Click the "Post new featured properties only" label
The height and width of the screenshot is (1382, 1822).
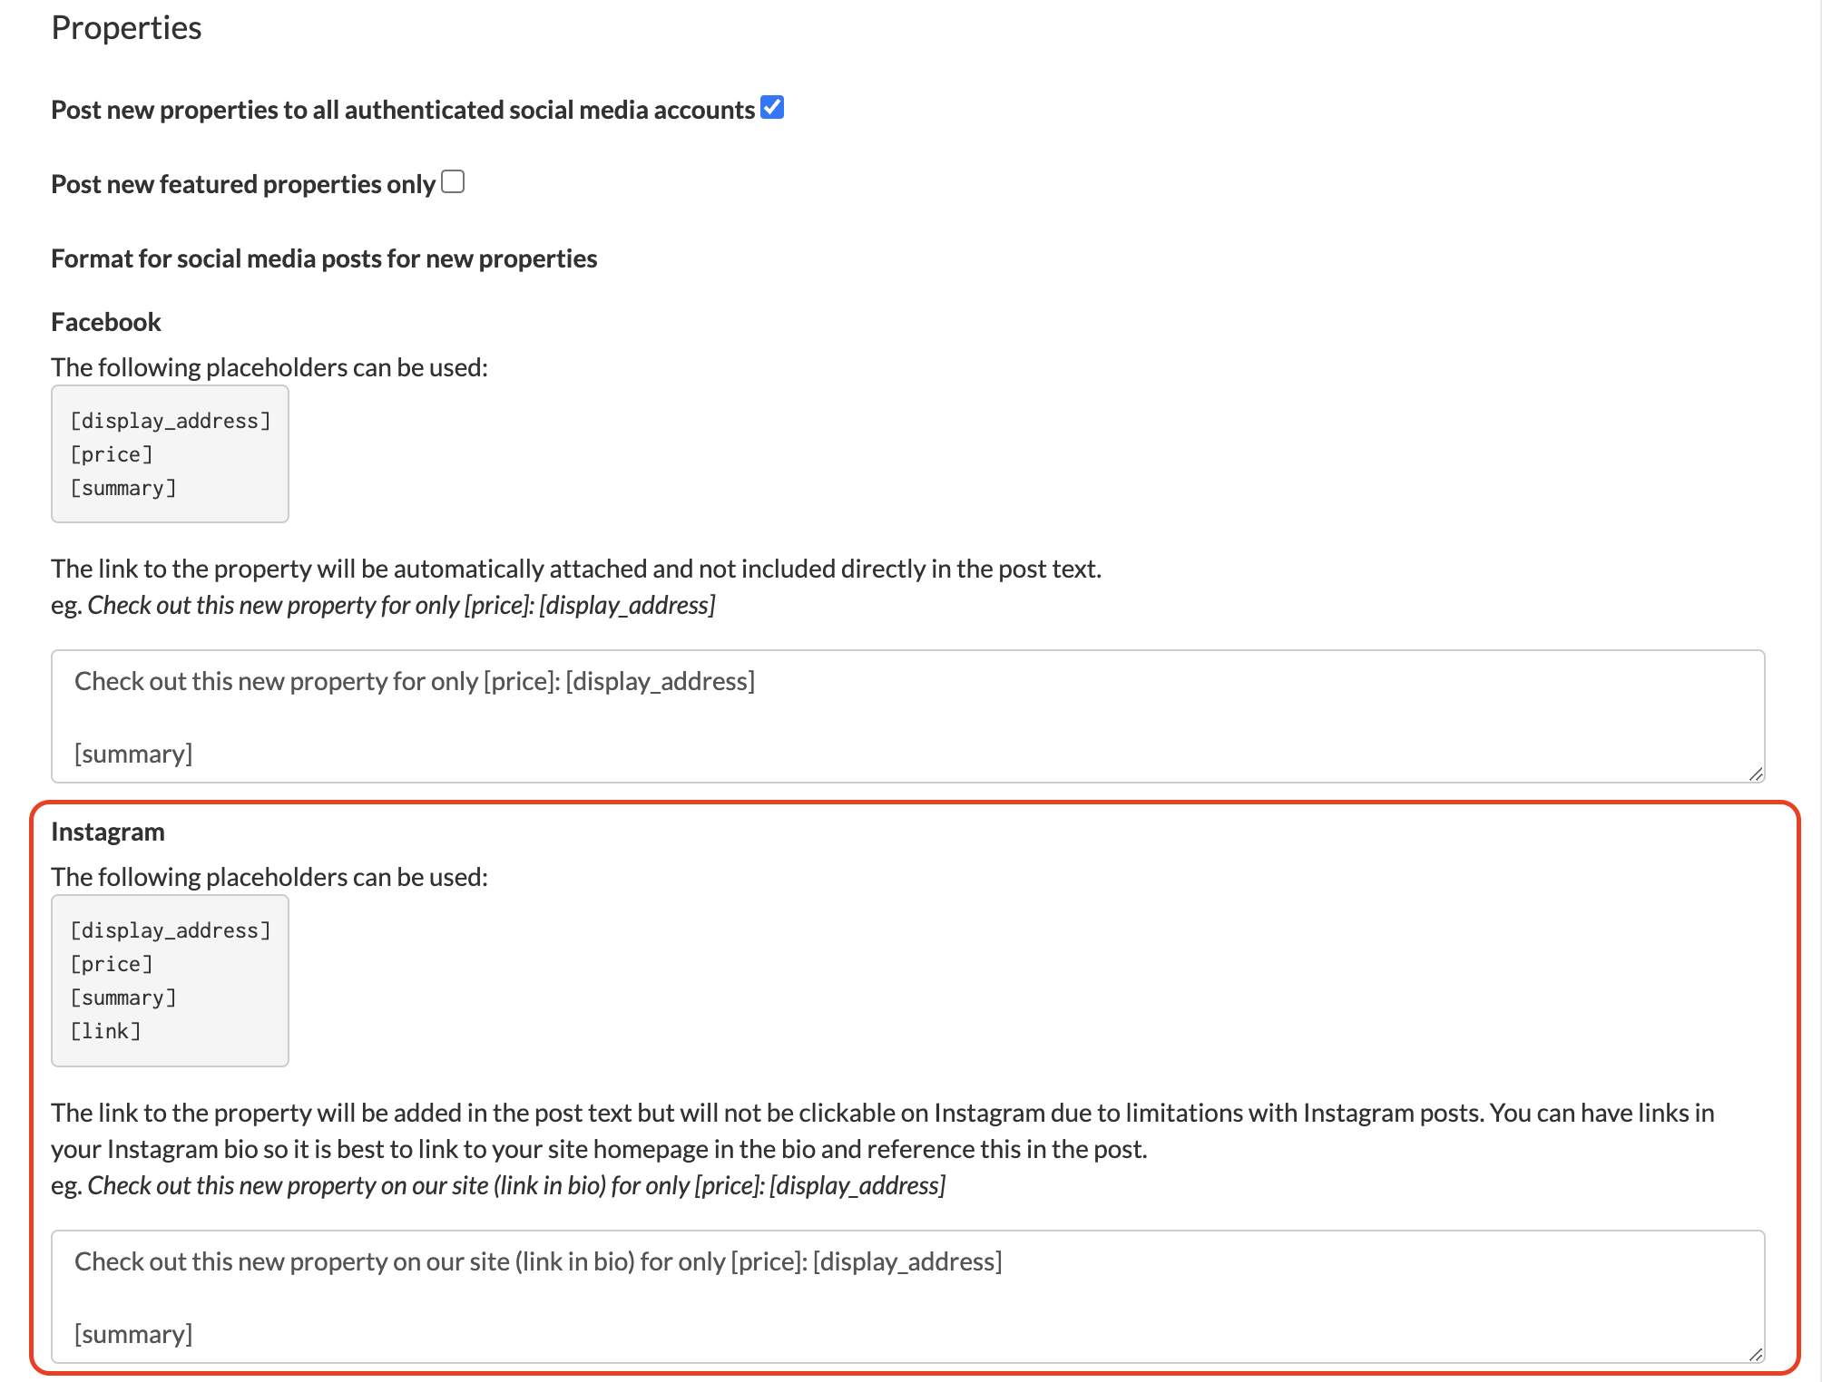243,184
